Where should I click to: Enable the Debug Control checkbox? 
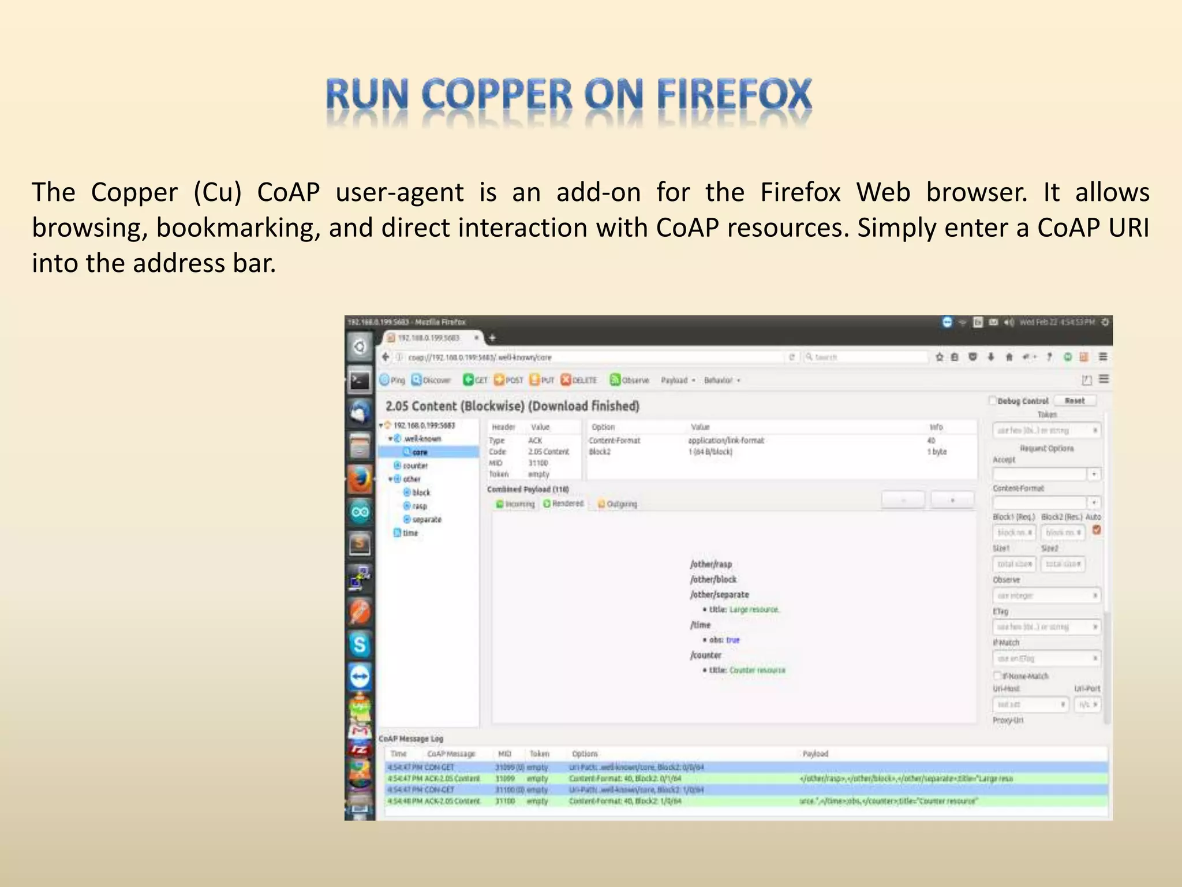[x=993, y=400]
